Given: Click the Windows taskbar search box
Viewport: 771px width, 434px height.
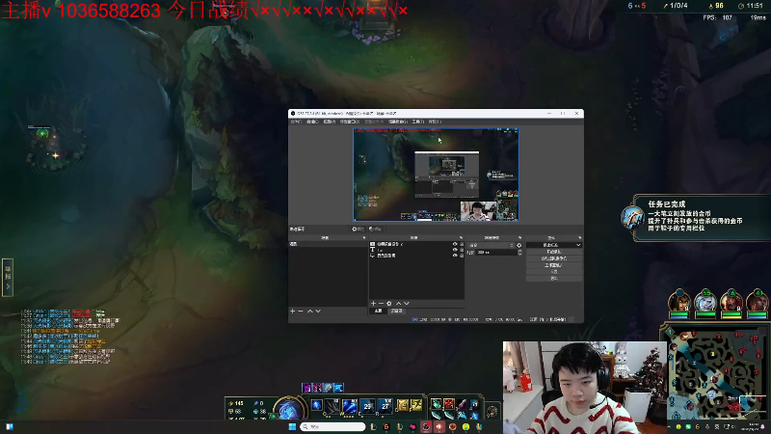Looking at the screenshot, I should tap(332, 426).
